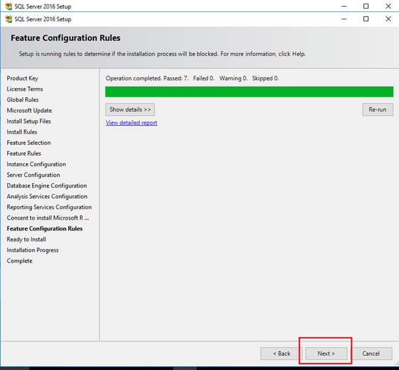The height and width of the screenshot is (370, 399).
Task: Select License Terms step in sidebar
Action: pyautogui.click(x=25, y=89)
